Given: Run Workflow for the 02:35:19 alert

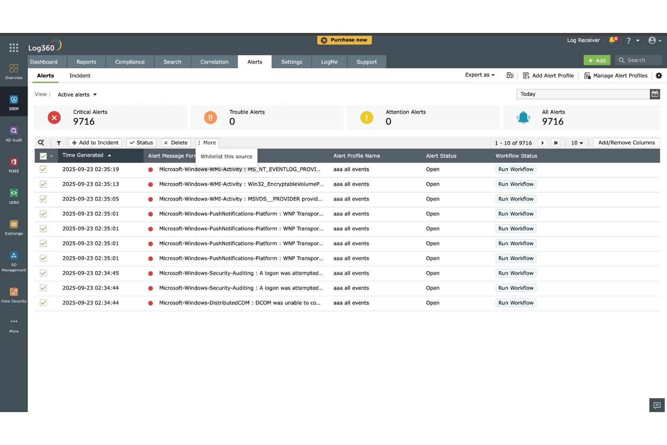Looking at the screenshot, I should pos(516,170).
